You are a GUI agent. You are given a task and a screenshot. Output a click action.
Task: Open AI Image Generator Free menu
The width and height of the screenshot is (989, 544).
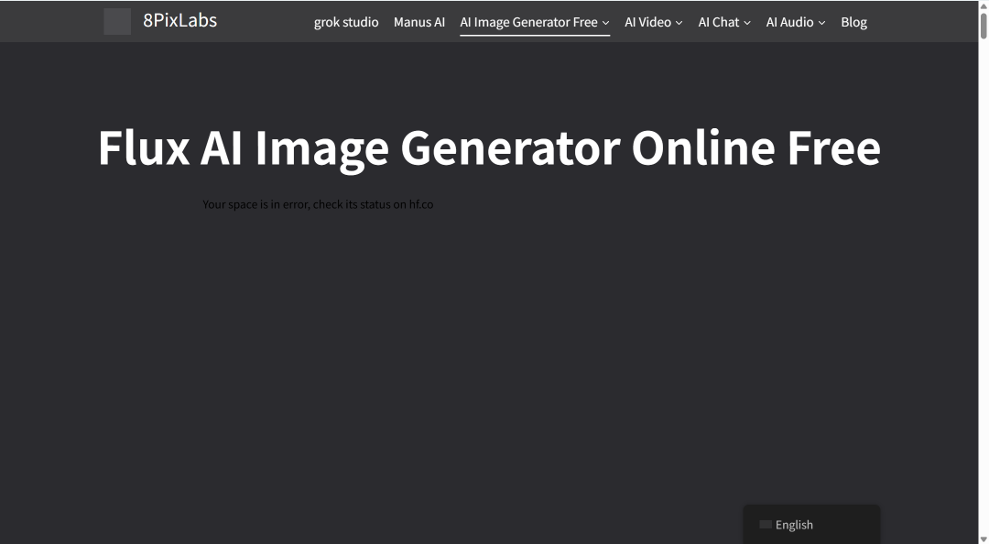[x=528, y=22]
